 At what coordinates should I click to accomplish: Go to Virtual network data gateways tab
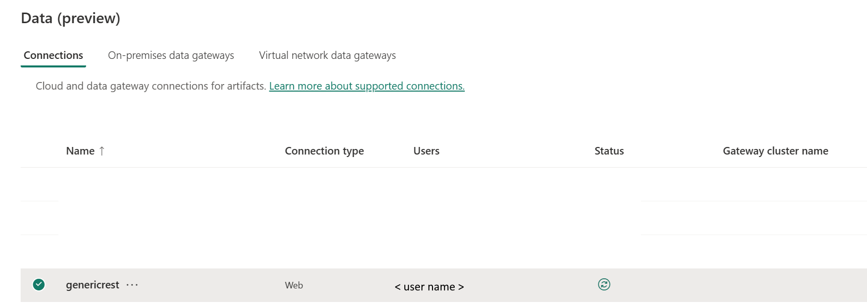pyautogui.click(x=327, y=55)
